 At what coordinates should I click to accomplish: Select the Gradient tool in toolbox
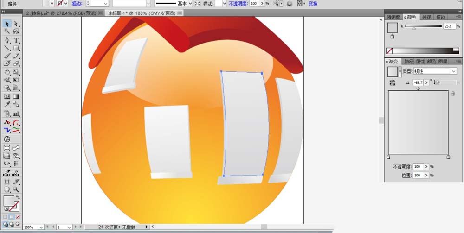click(x=16, y=96)
